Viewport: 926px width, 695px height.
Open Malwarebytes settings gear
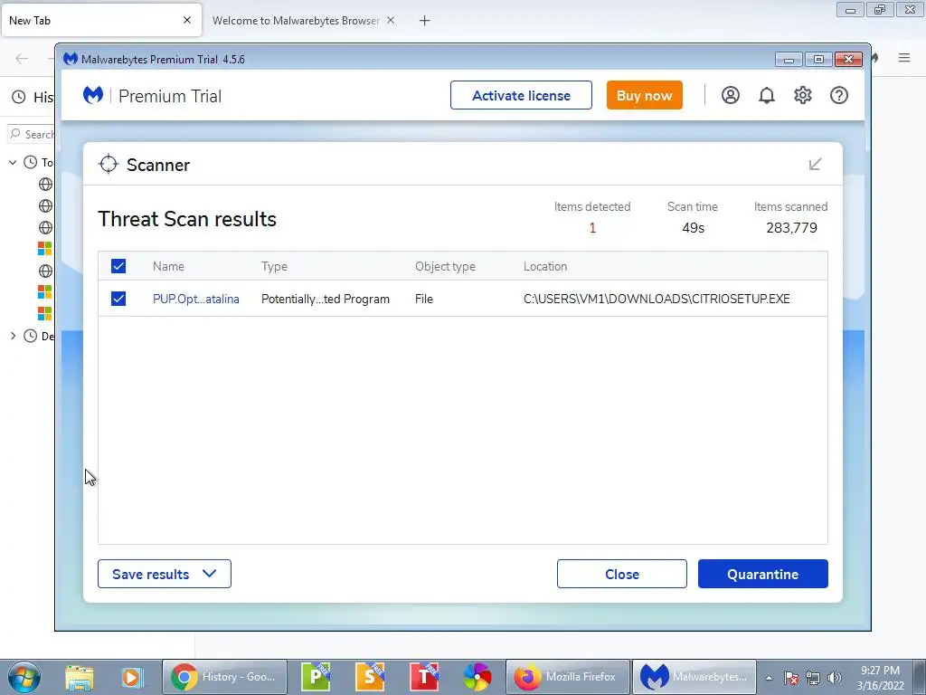point(803,95)
